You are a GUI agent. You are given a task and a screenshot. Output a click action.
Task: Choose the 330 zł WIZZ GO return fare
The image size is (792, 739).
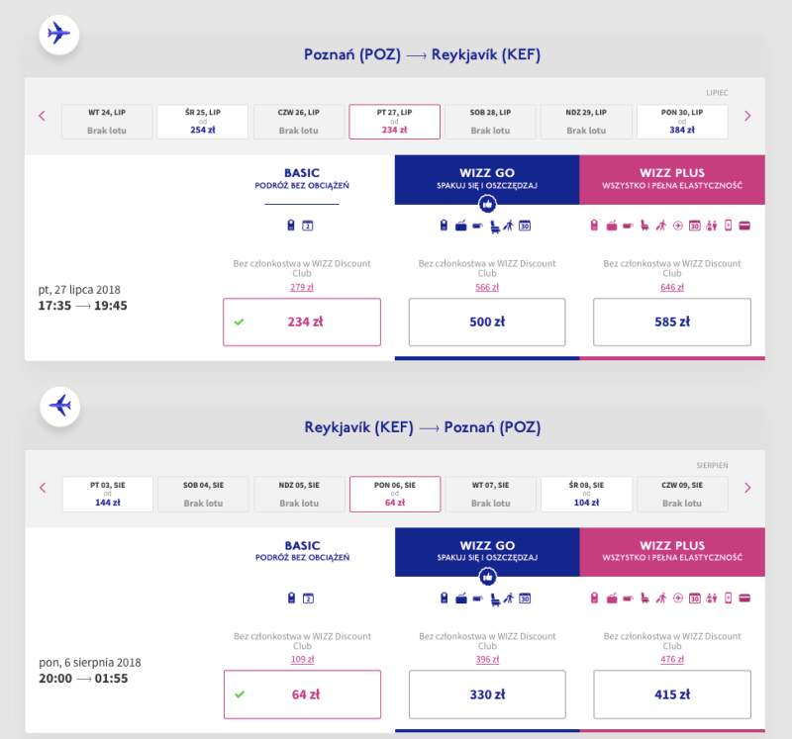[487, 694]
